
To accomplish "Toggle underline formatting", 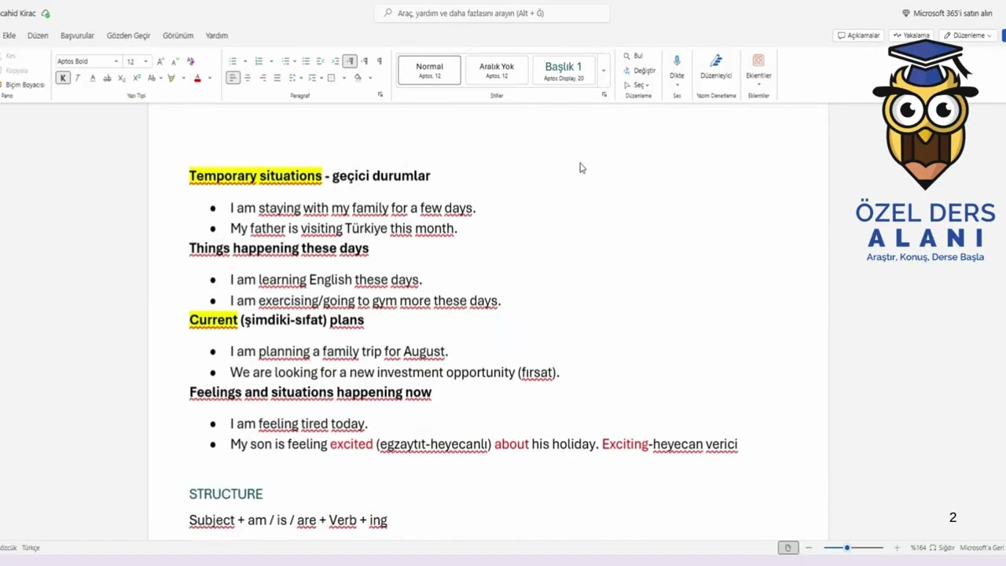I will tap(93, 78).
